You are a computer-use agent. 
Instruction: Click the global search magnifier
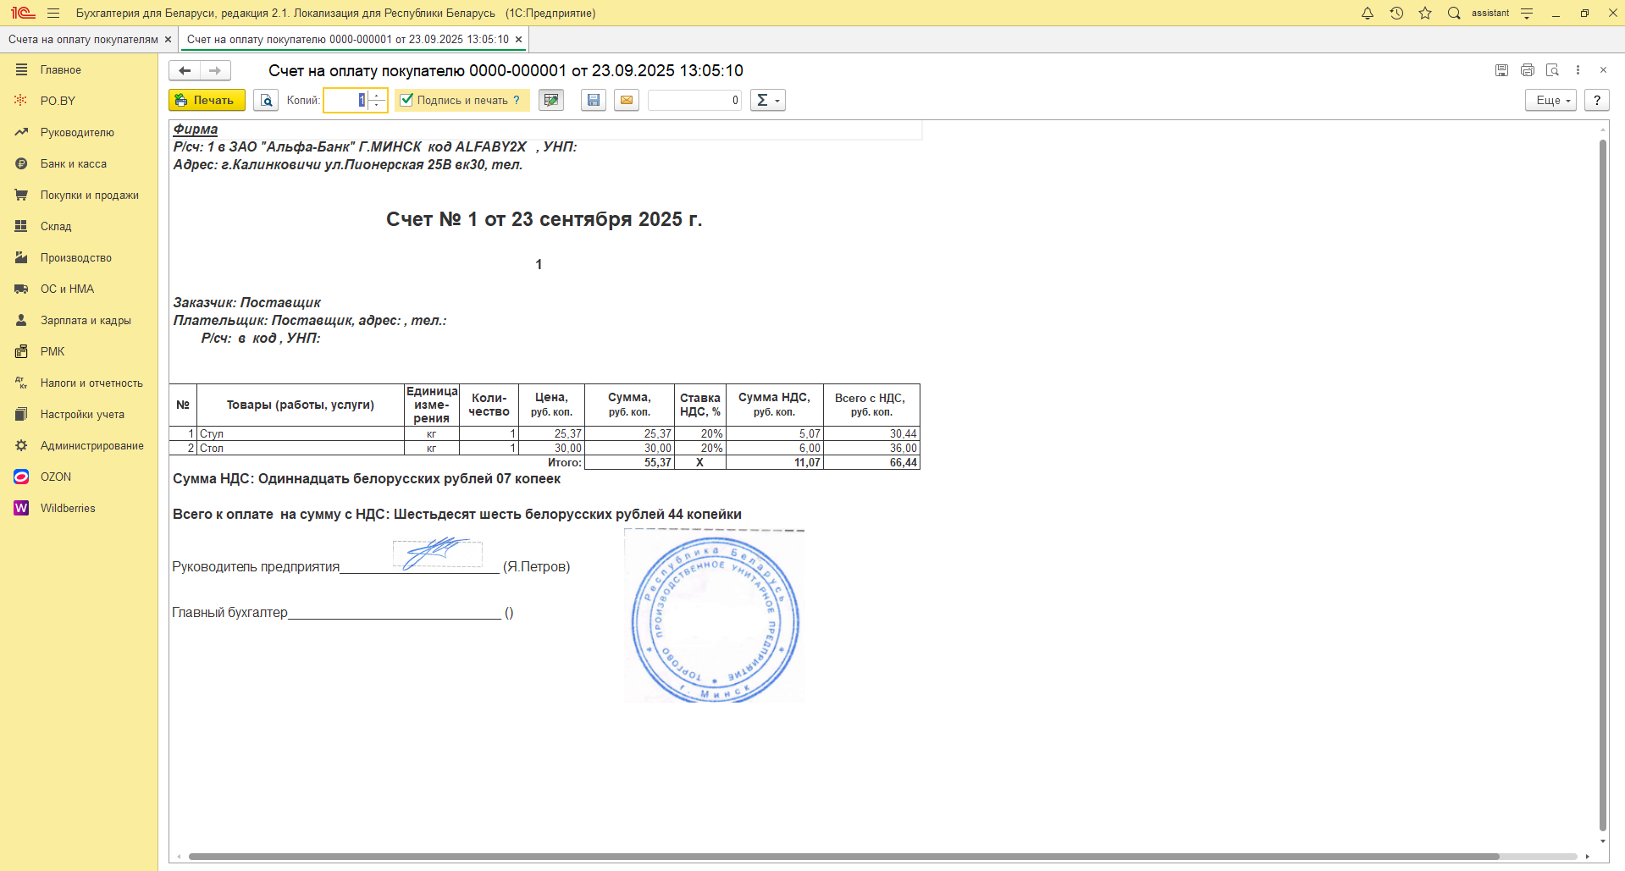[1454, 14]
